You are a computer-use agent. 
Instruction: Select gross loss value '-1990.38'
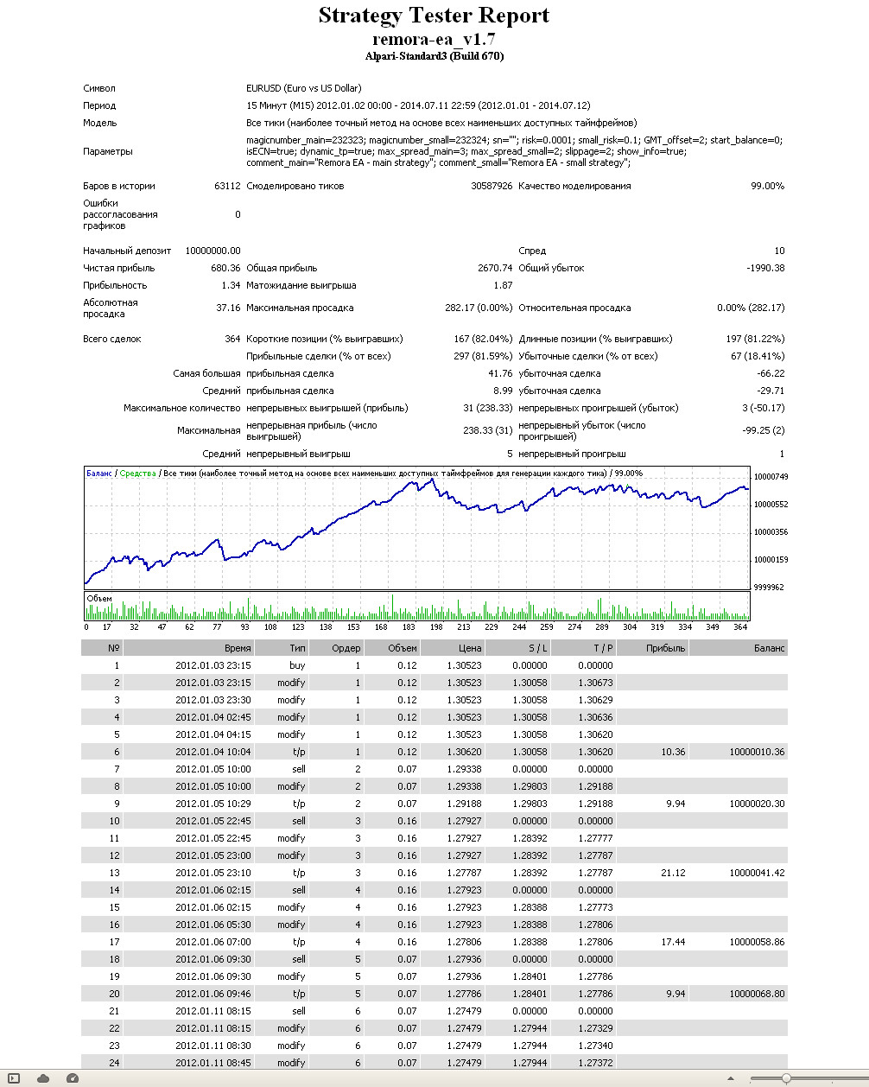(765, 268)
